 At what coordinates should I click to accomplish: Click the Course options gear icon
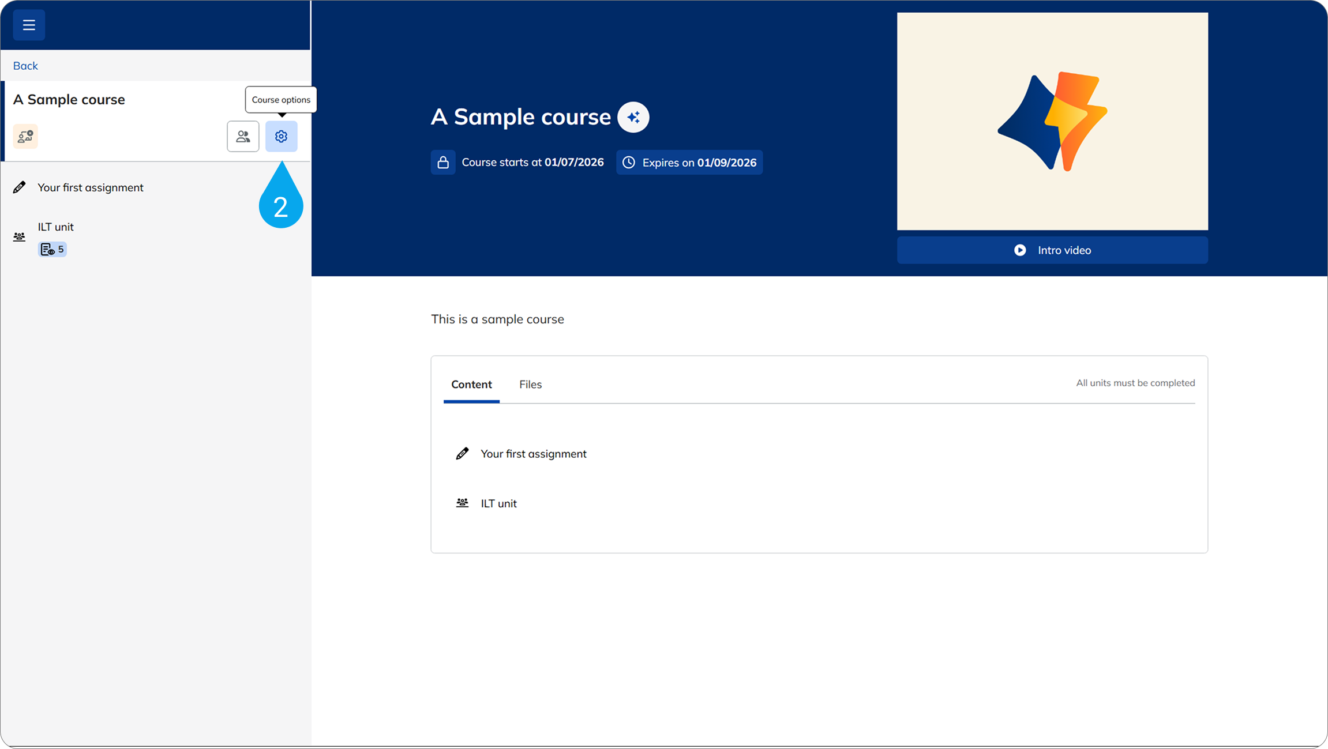[x=281, y=137]
